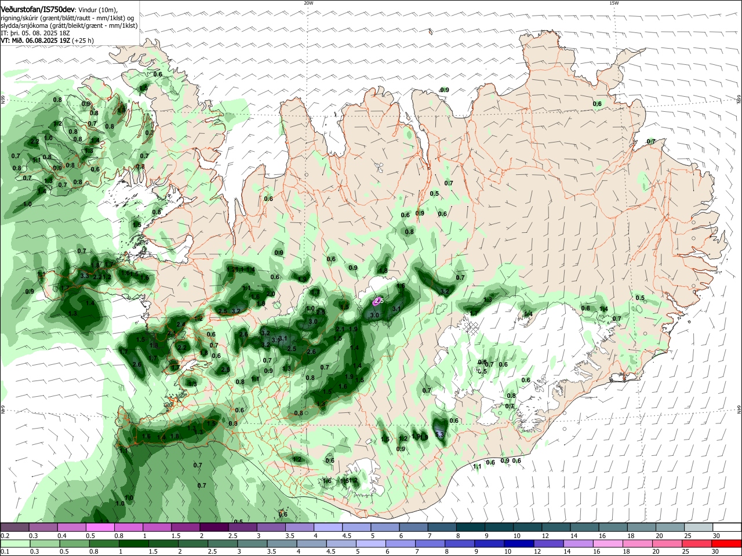Select the Veðurstofan/IS750dev title text
Viewport: 742px width, 556px height.
[x=38, y=10]
